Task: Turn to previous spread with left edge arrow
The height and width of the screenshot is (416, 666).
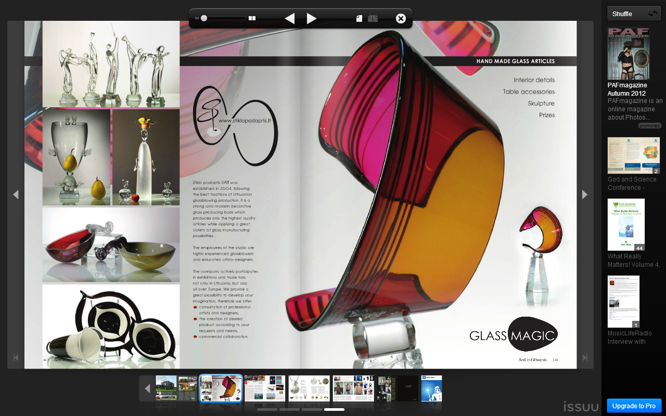Action: tap(16, 194)
